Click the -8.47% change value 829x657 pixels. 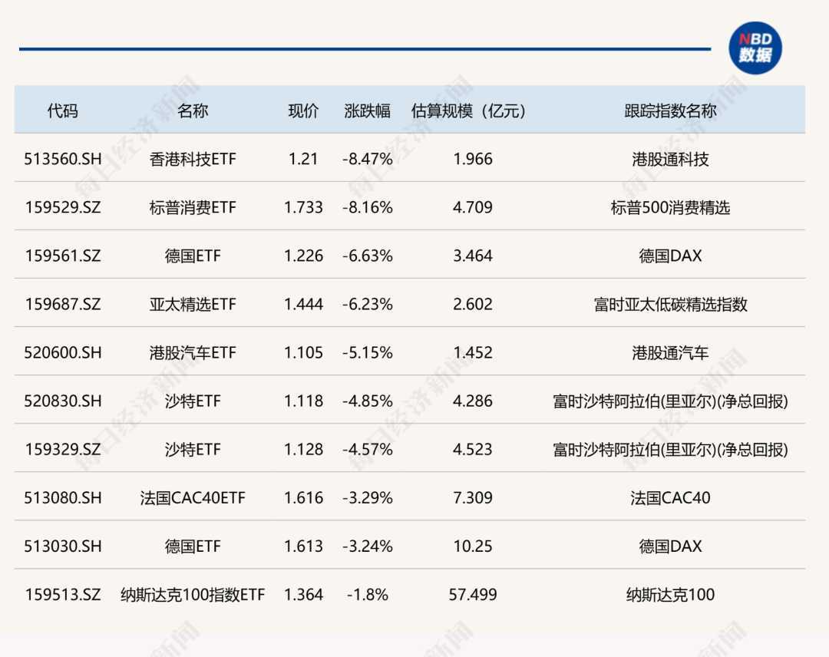pyautogui.click(x=367, y=159)
